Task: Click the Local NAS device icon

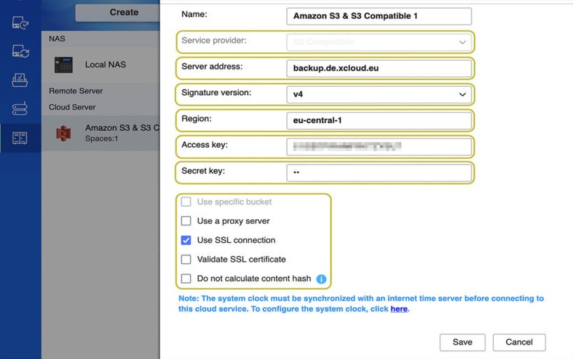Action: [x=64, y=65]
